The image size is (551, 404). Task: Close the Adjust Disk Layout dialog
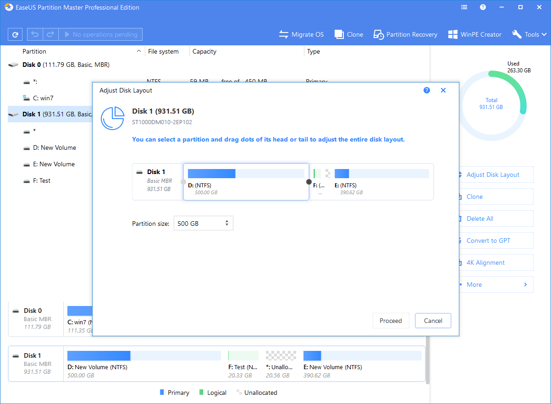(443, 90)
